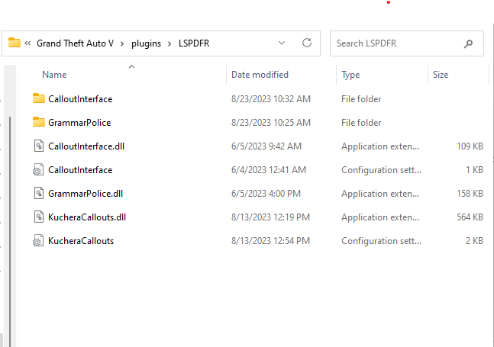Click the GrammarPolice.dll file icon

click(40, 194)
